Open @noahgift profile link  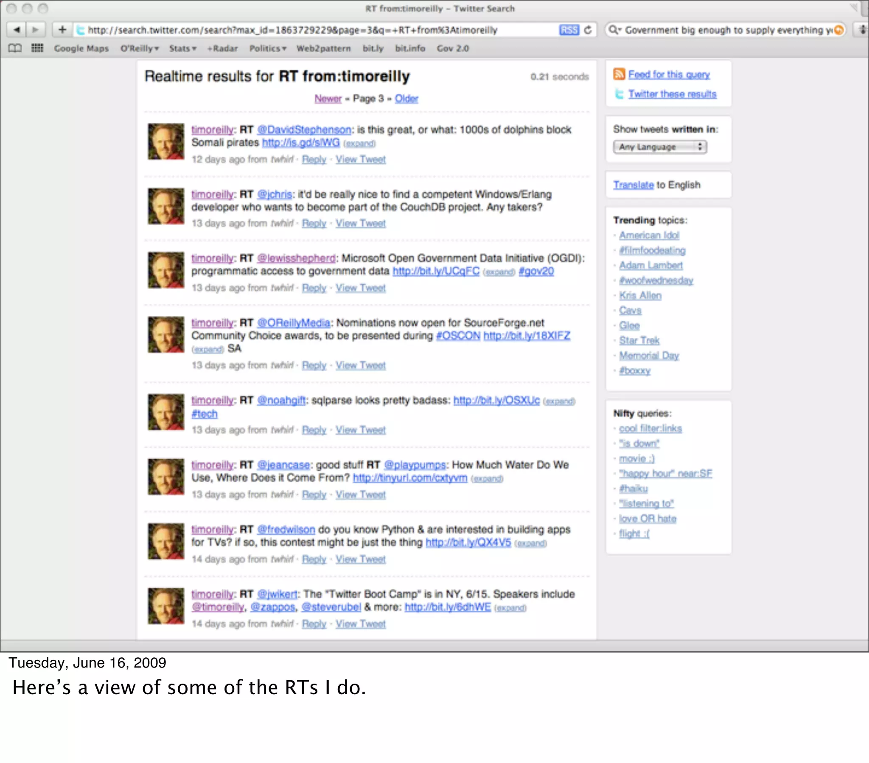pyautogui.click(x=281, y=400)
